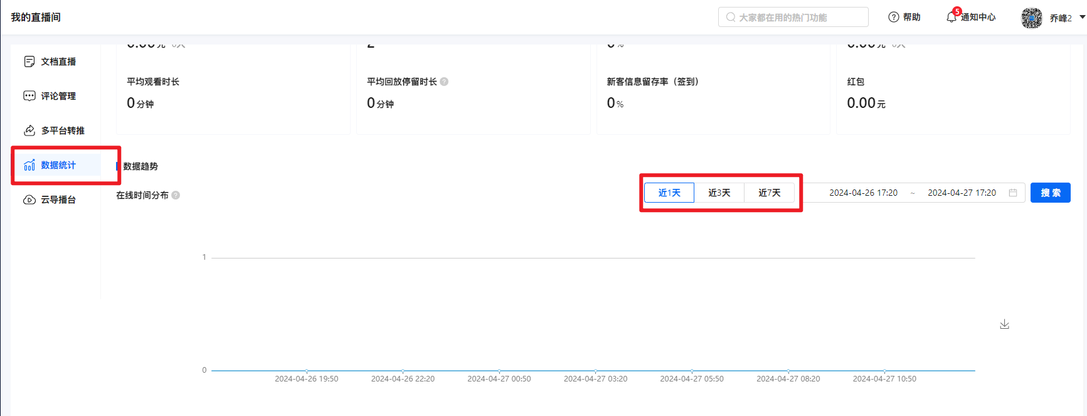Click the download chart icon
The height and width of the screenshot is (416, 1087).
click(x=1004, y=324)
